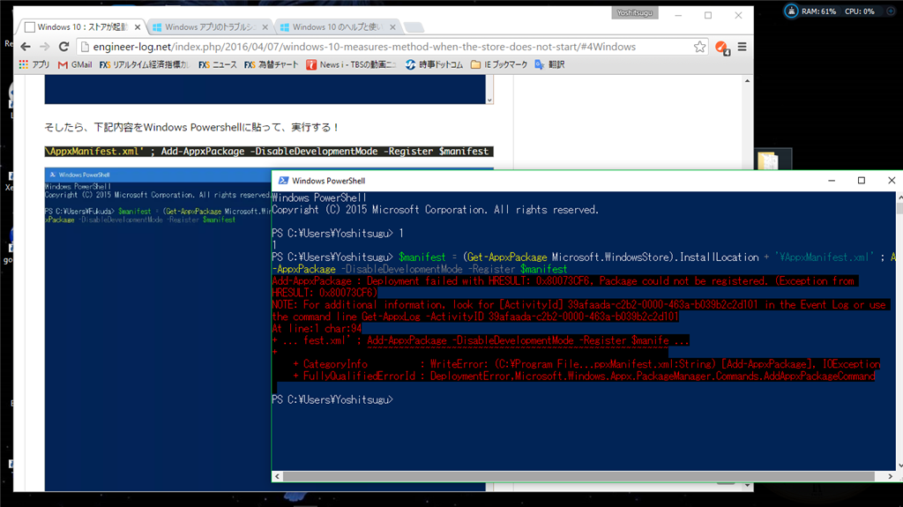Open the 時事ドットコム bookmark
Viewport: 903px width, 507px height.
point(434,64)
